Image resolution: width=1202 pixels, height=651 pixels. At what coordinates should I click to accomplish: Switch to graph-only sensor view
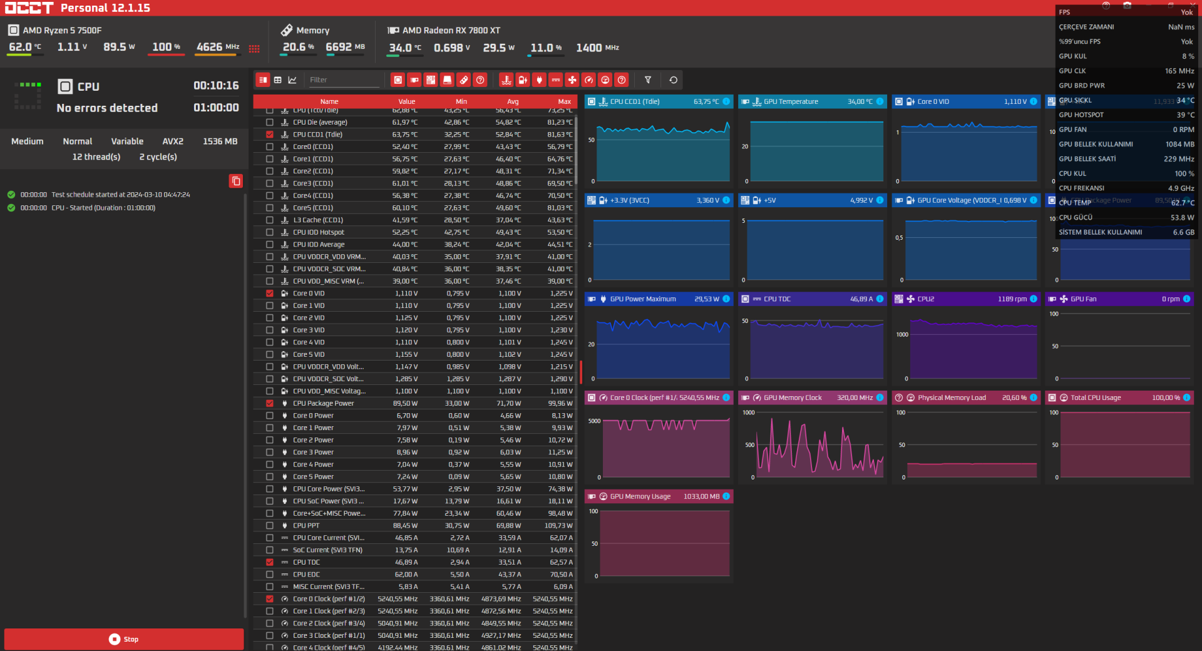[x=292, y=80]
